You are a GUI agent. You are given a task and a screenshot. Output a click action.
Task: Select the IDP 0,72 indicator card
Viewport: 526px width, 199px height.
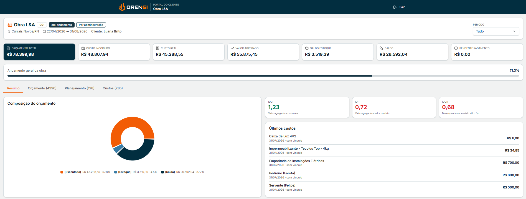tap(394, 107)
